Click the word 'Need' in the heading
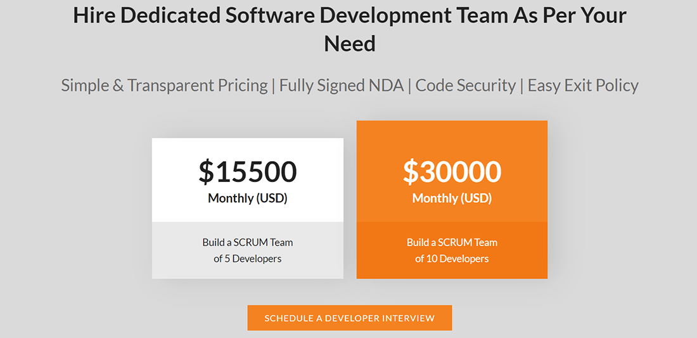The image size is (697, 338). (349, 44)
